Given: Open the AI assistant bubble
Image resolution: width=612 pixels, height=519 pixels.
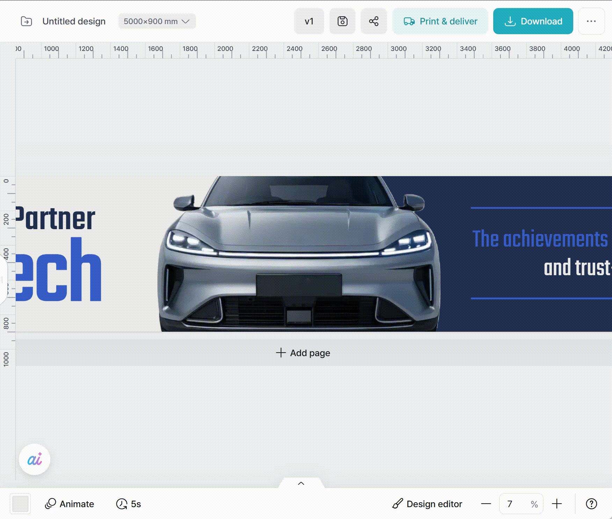Looking at the screenshot, I should 34,460.
